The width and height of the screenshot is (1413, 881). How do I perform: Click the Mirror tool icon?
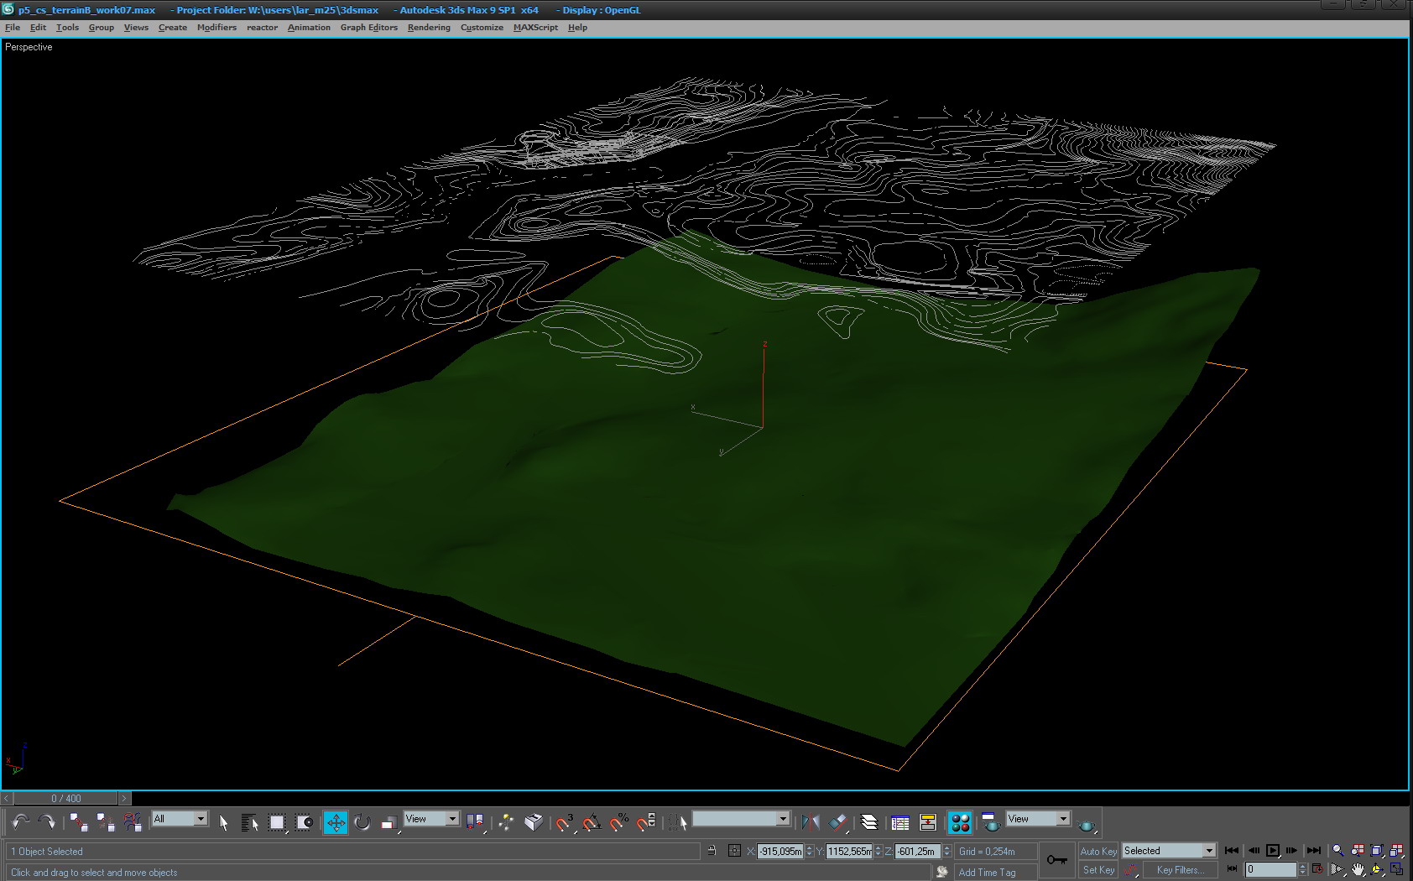coord(810,822)
